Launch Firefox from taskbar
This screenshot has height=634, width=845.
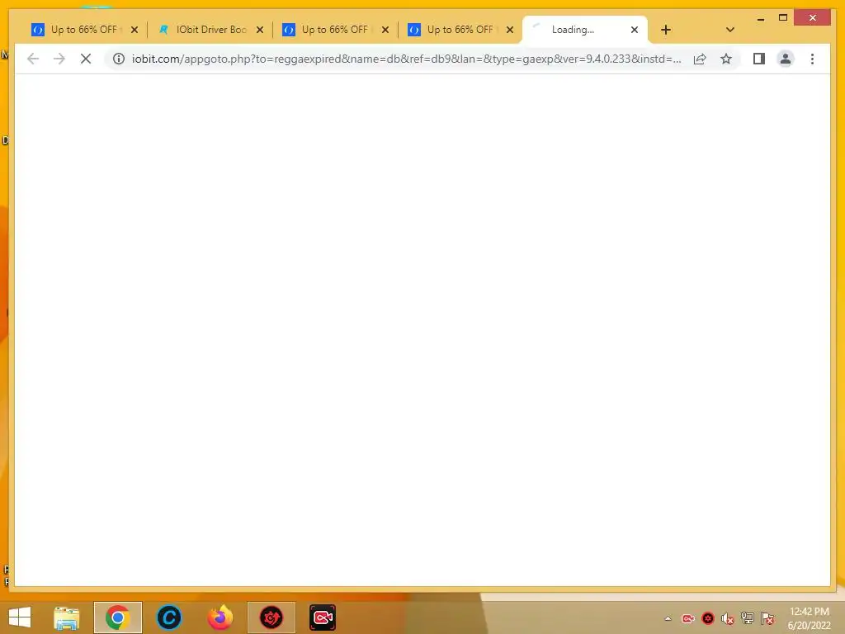[x=220, y=617]
